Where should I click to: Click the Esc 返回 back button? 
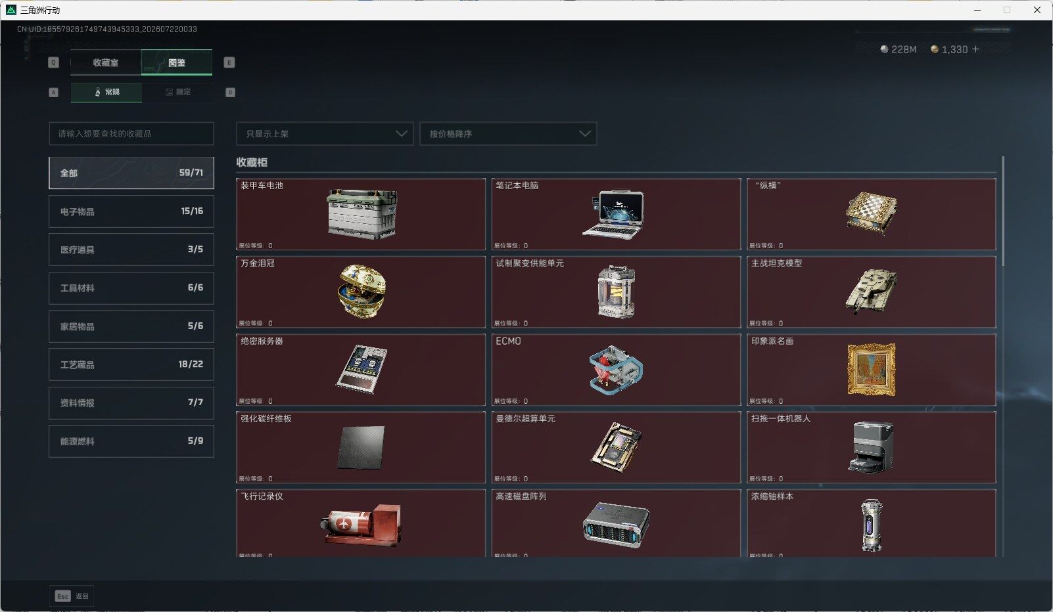[72, 596]
